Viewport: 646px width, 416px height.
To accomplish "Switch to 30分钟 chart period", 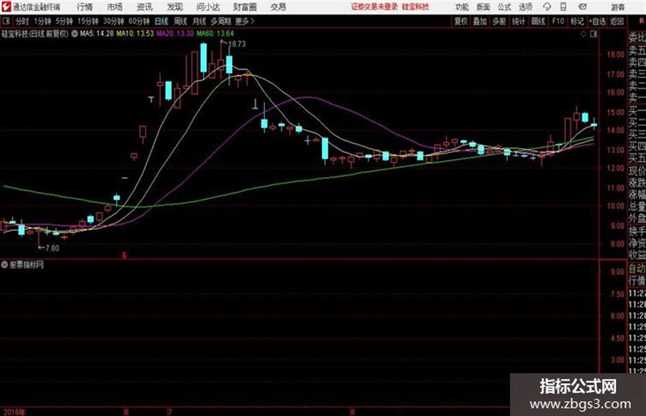I will (x=113, y=21).
